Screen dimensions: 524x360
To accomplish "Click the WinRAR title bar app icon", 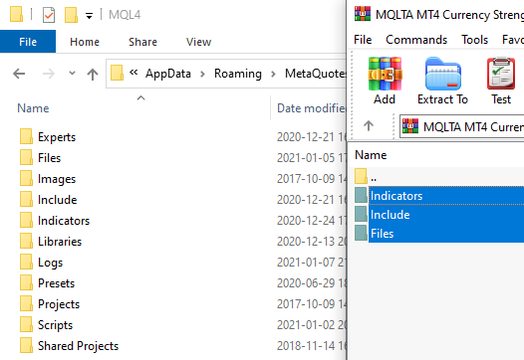I will click(363, 14).
